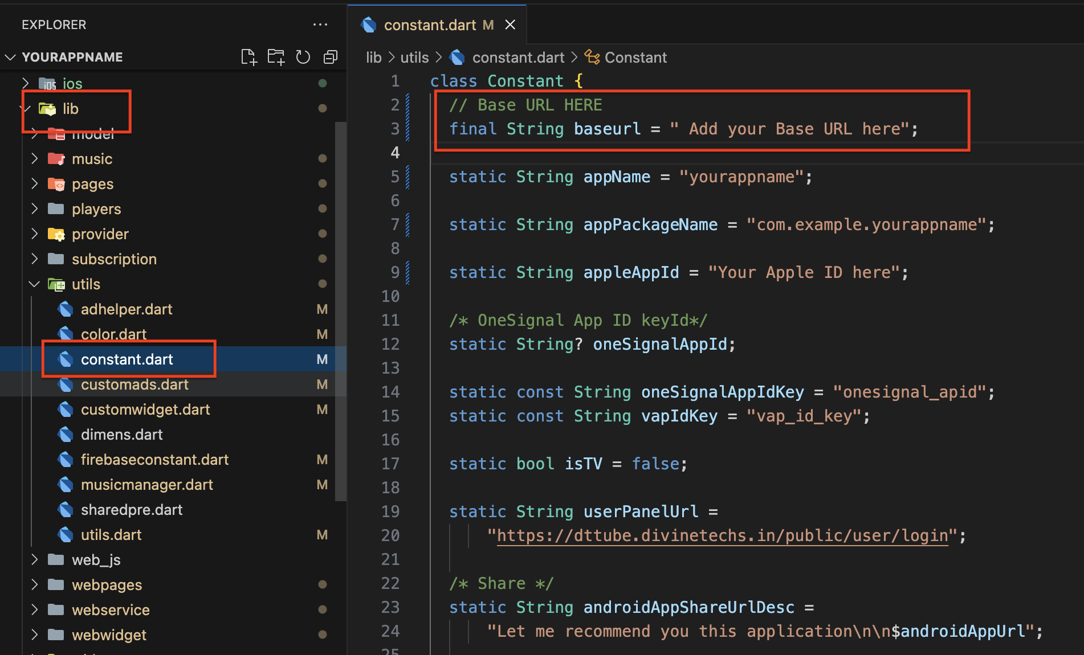Click the music folder icon
1084x655 pixels.
pos(56,159)
